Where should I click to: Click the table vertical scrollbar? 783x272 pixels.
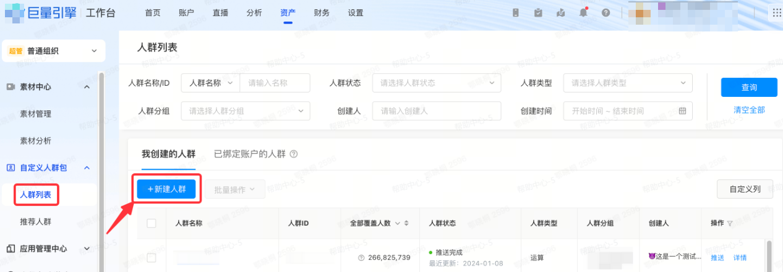(769, 255)
